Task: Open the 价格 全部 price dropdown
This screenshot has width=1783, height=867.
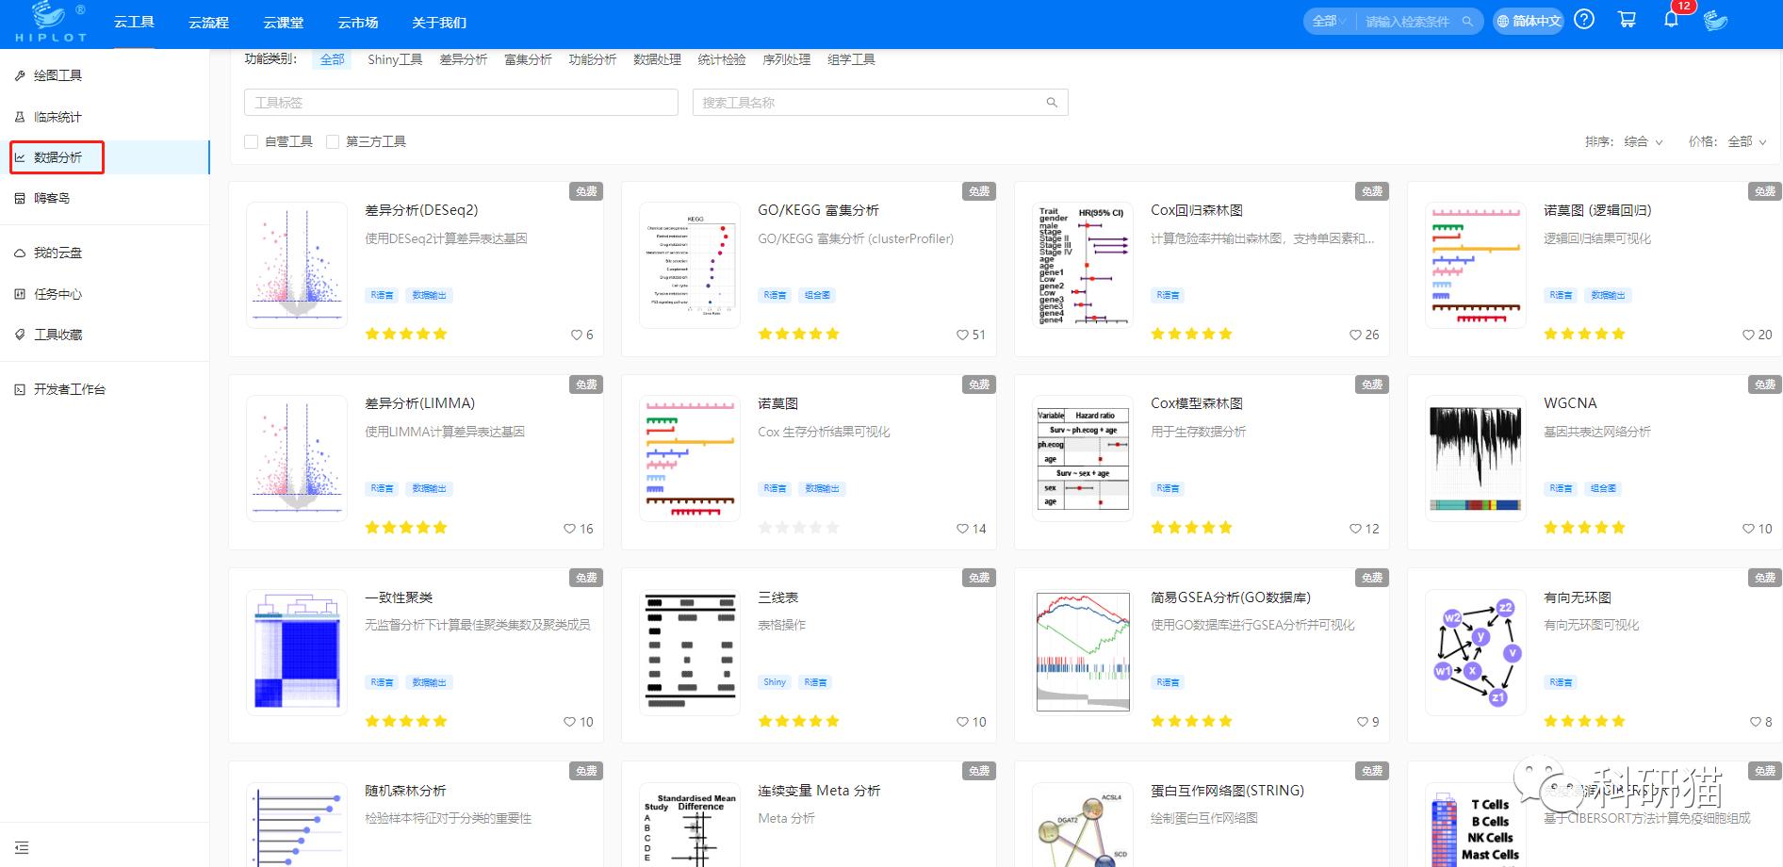Action: click(1743, 141)
